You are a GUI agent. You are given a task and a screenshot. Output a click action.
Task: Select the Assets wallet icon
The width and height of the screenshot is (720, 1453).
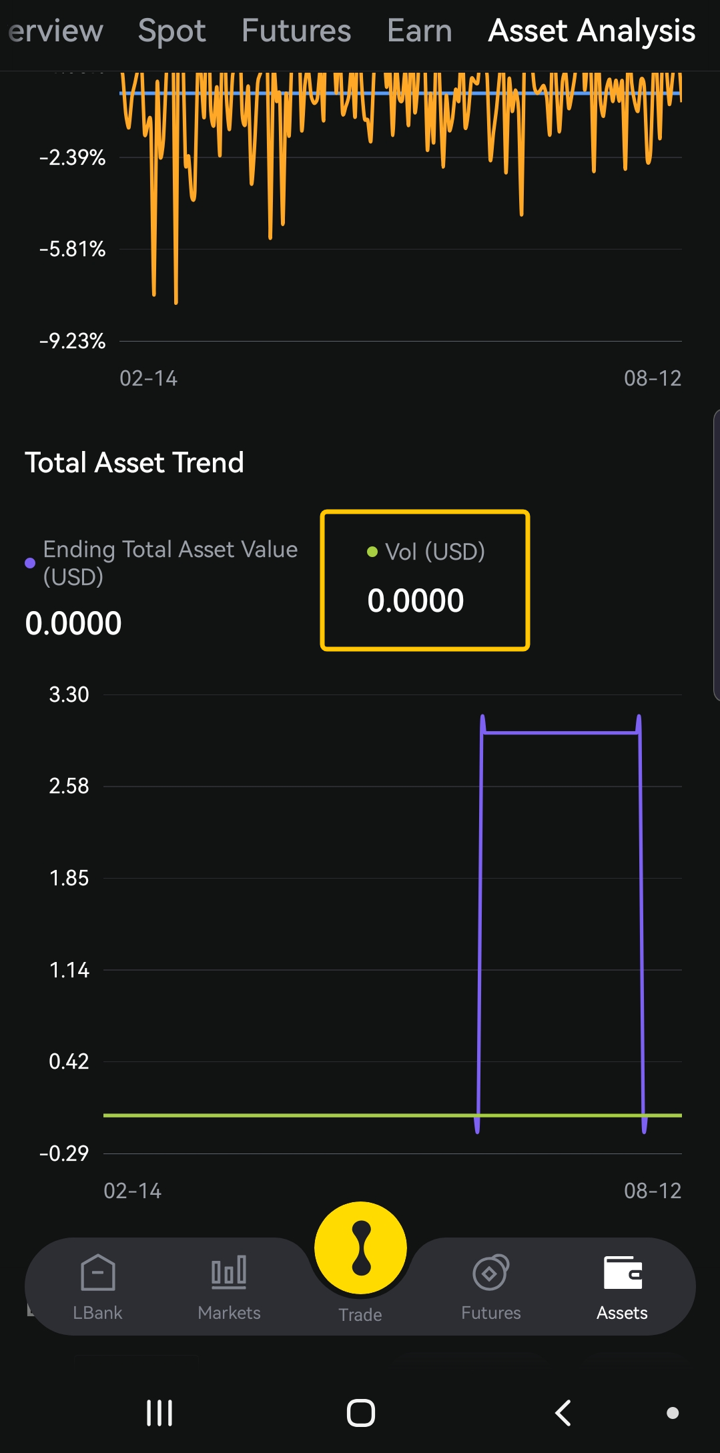tap(622, 1273)
